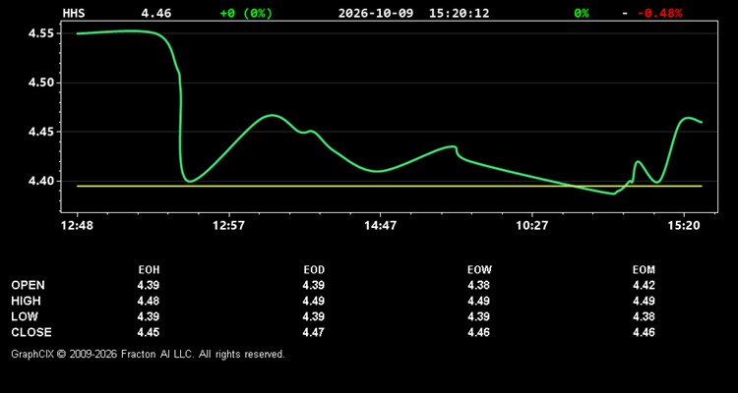Select the 10:27 time axis label

pos(531,226)
